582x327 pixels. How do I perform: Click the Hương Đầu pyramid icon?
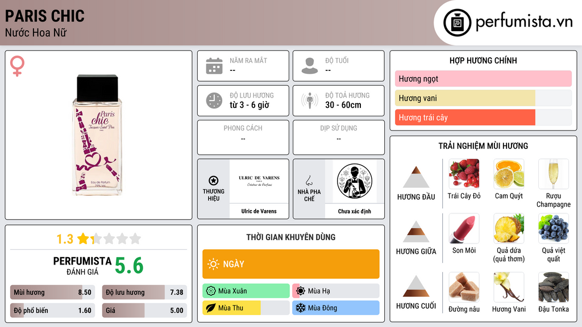click(x=416, y=177)
